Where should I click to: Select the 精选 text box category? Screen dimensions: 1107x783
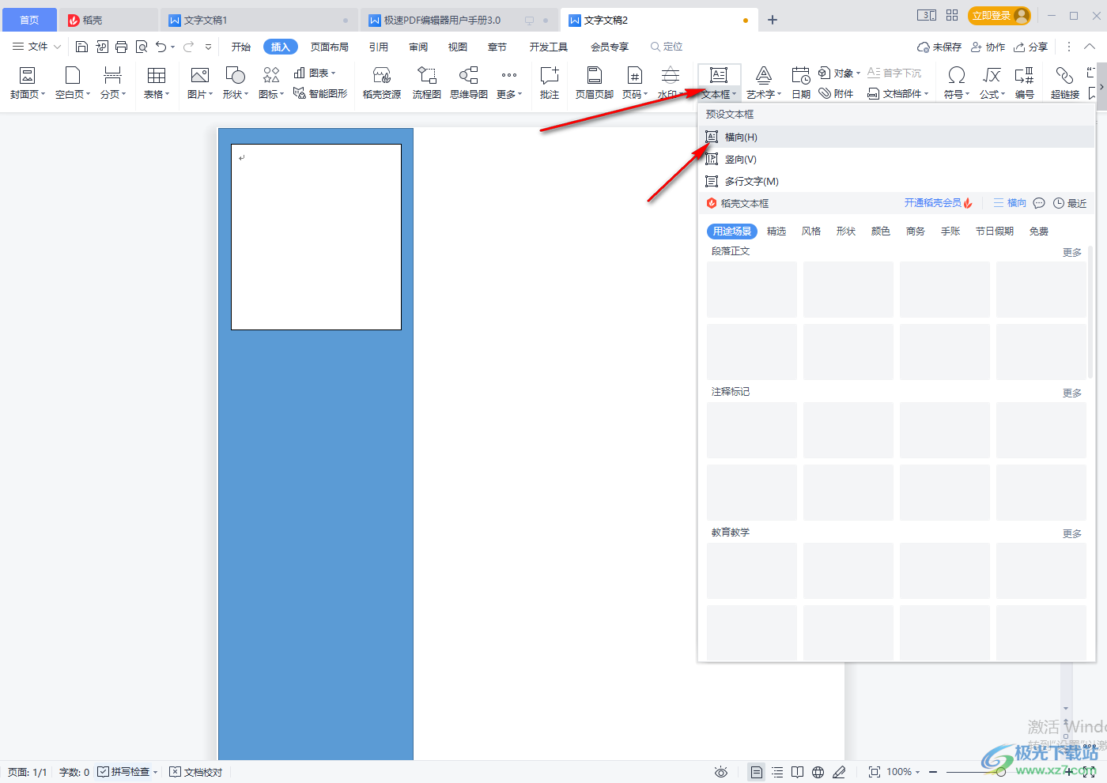point(776,232)
